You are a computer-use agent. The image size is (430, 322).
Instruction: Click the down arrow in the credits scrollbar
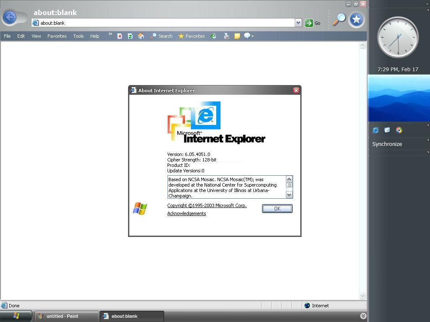click(289, 195)
